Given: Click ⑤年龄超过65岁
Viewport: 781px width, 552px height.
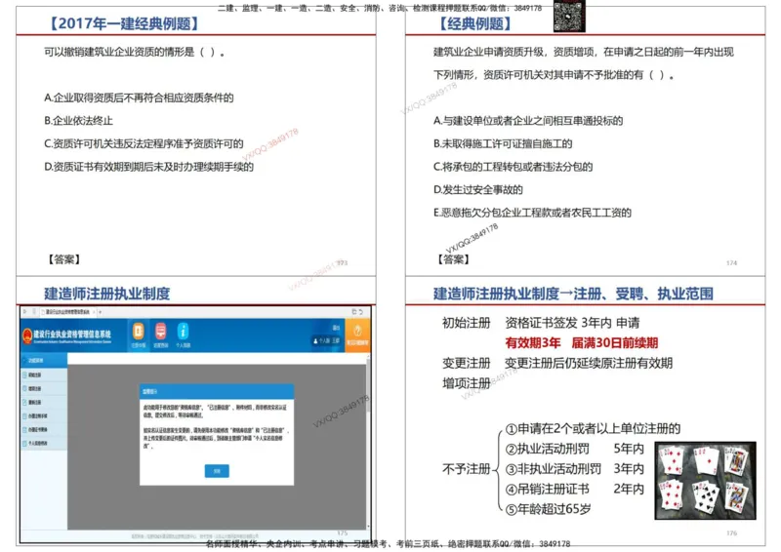Looking at the screenshot, I should point(548,509).
